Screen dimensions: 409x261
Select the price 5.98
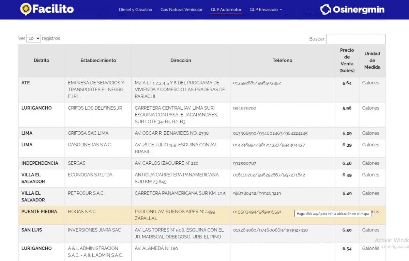[x=347, y=108]
